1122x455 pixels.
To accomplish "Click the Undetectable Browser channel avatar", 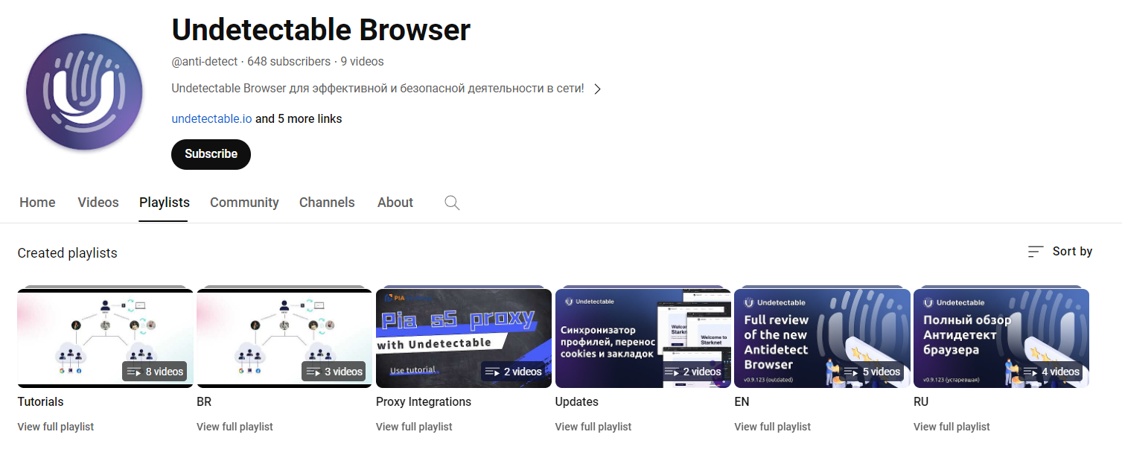I will point(84,92).
